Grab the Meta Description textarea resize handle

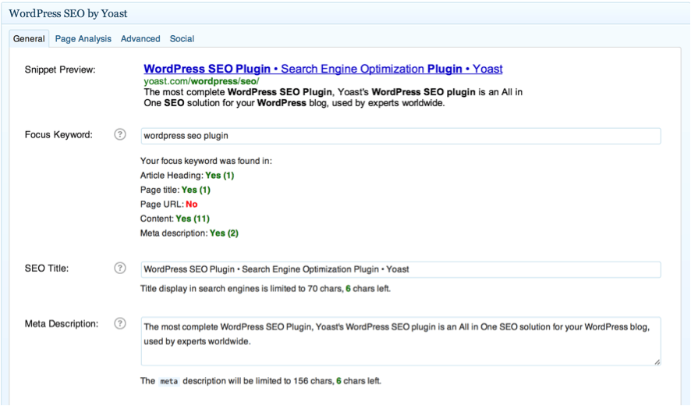click(x=657, y=361)
